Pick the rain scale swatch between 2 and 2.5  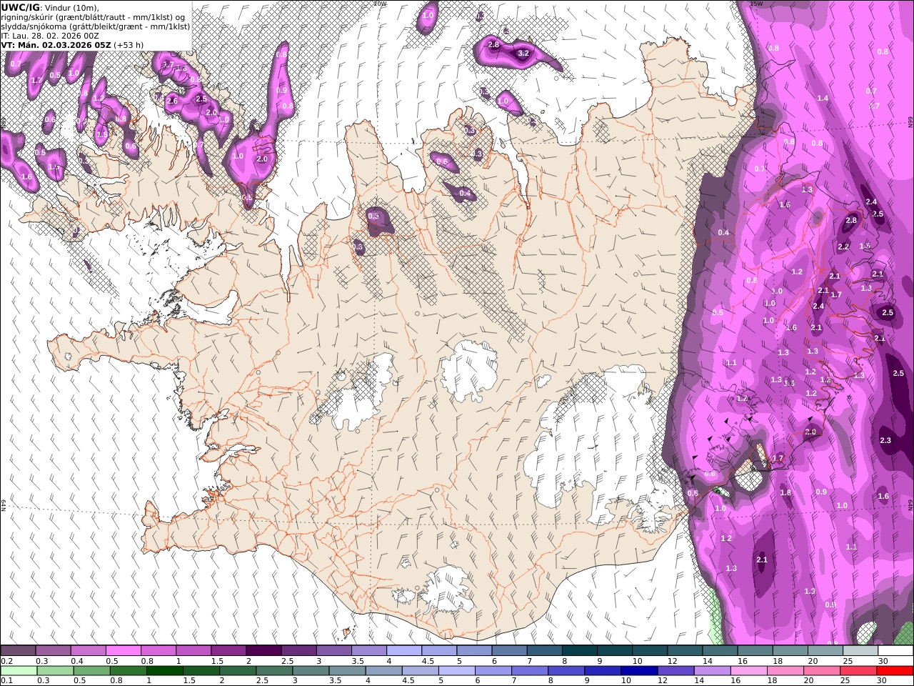click(238, 671)
